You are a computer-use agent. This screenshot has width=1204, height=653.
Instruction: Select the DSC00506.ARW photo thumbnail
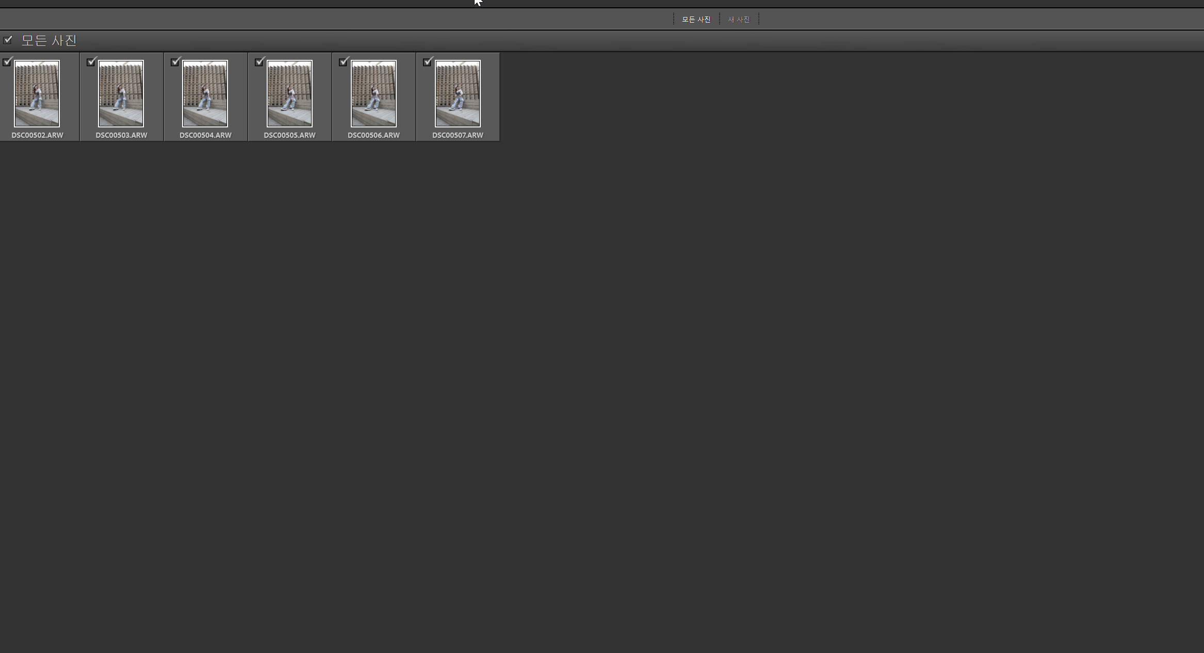373,93
